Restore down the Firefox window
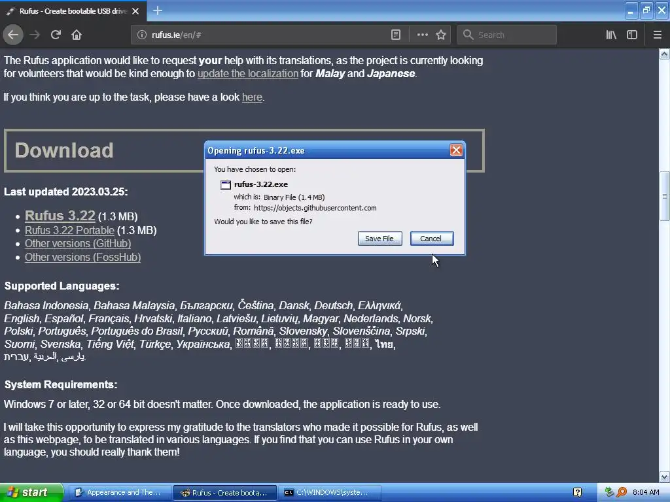Screen dimensions: 670x502 (x=646, y=10)
